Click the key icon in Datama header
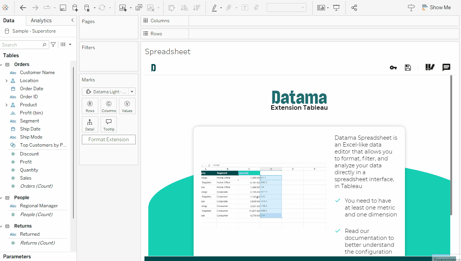Screen dimensions: 461x261 click(x=393, y=68)
